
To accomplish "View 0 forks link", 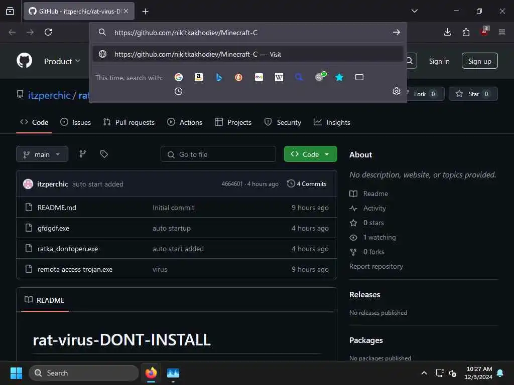I will (x=367, y=252).
